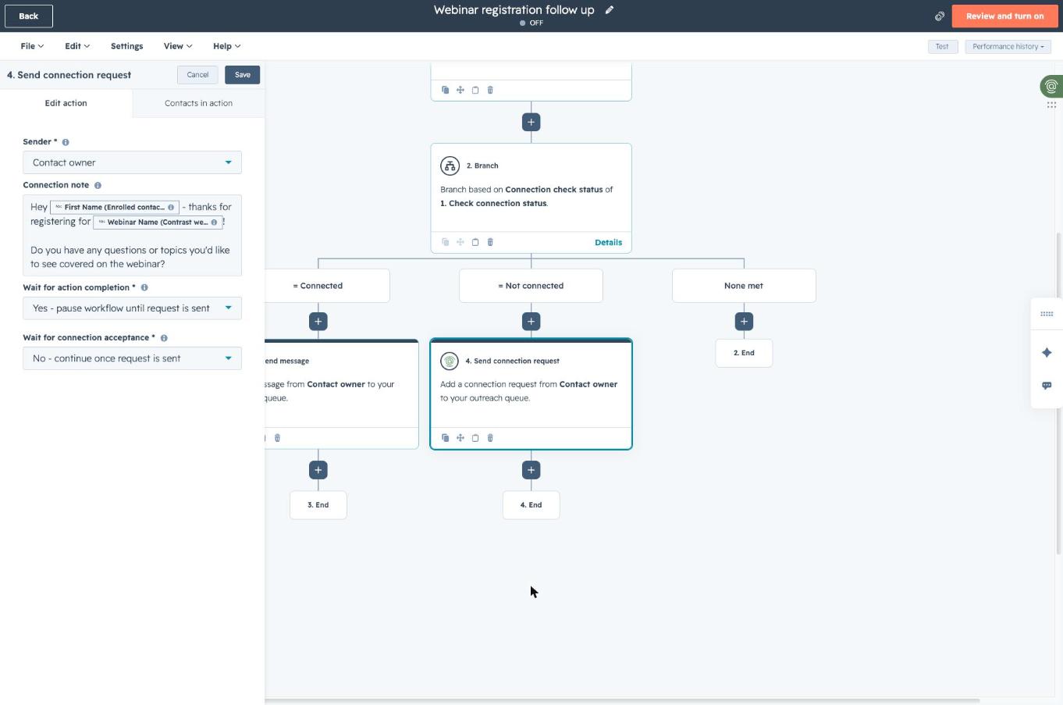Image resolution: width=1063 pixels, height=705 pixels.
Task: Open Settings in the menu bar
Action: 126,46
